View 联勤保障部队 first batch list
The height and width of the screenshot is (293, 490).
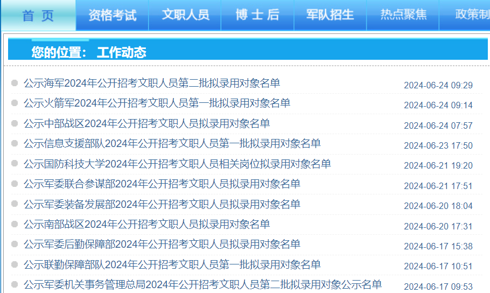point(172,264)
